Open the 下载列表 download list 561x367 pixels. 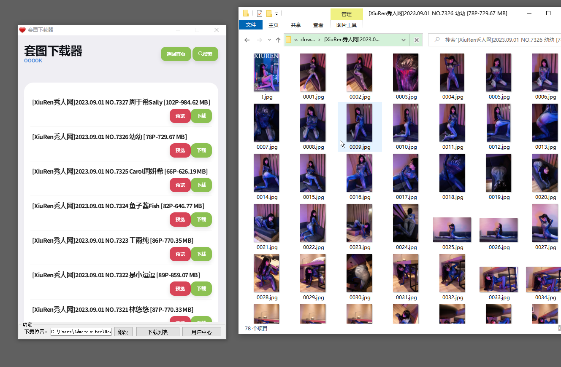[x=158, y=332]
